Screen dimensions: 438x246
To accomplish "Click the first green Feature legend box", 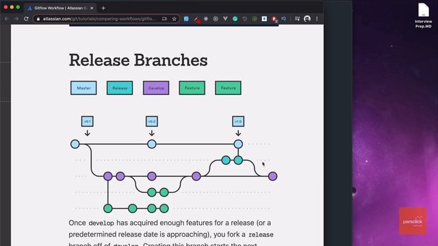I will point(192,88).
